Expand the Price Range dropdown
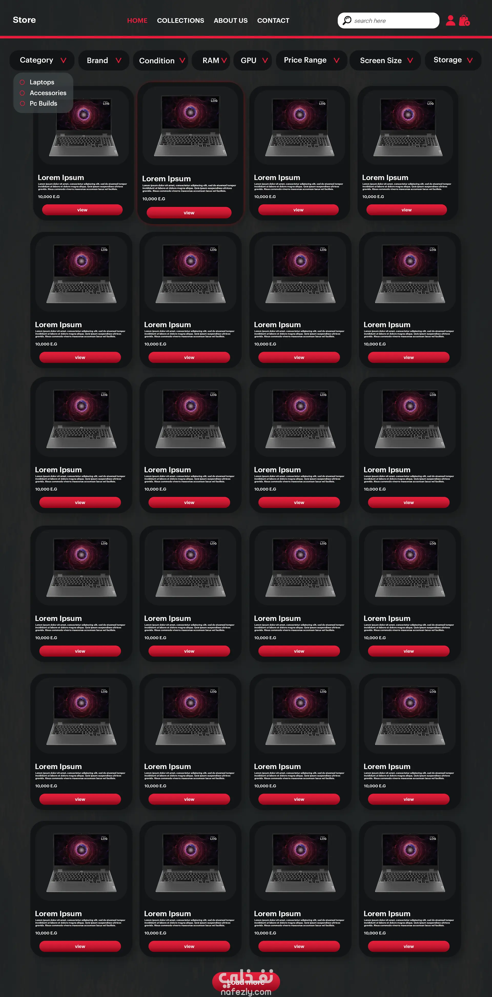The height and width of the screenshot is (997, 492). click(x=311, y=60)
